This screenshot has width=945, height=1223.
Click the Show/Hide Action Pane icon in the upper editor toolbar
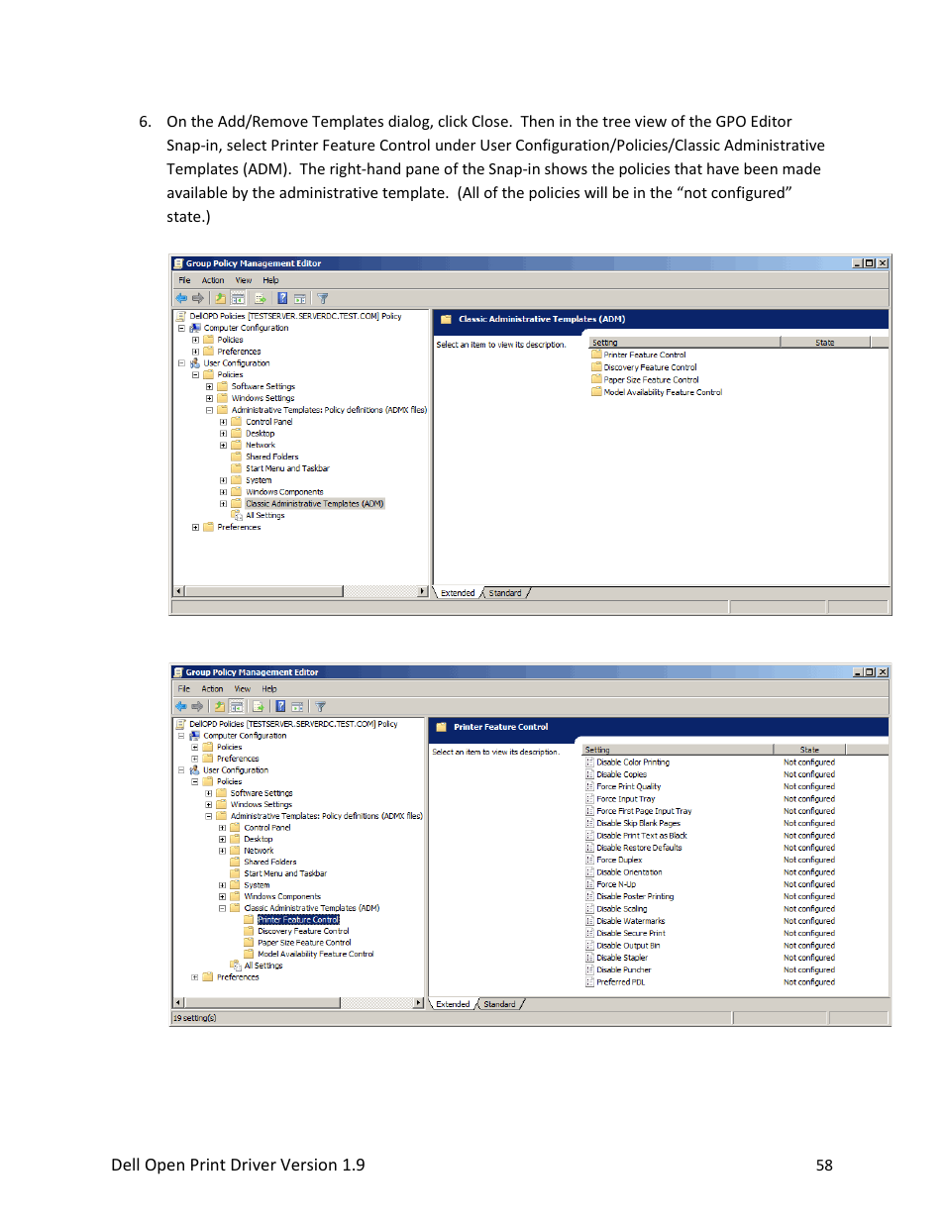click(299, 298)
